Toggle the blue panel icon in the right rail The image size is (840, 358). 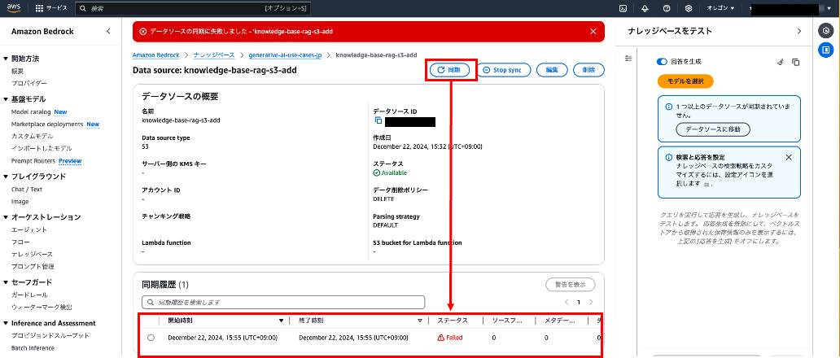(x=825, y=50)
